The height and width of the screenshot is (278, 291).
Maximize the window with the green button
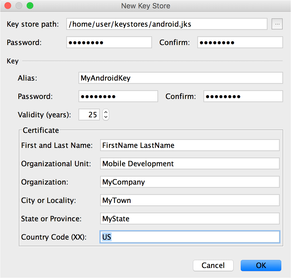[x=30, y=6]
